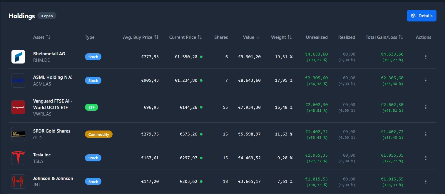The image size is (445, 194).
Task: Click the ETF badge on Vanguard row
Action: 92,107
